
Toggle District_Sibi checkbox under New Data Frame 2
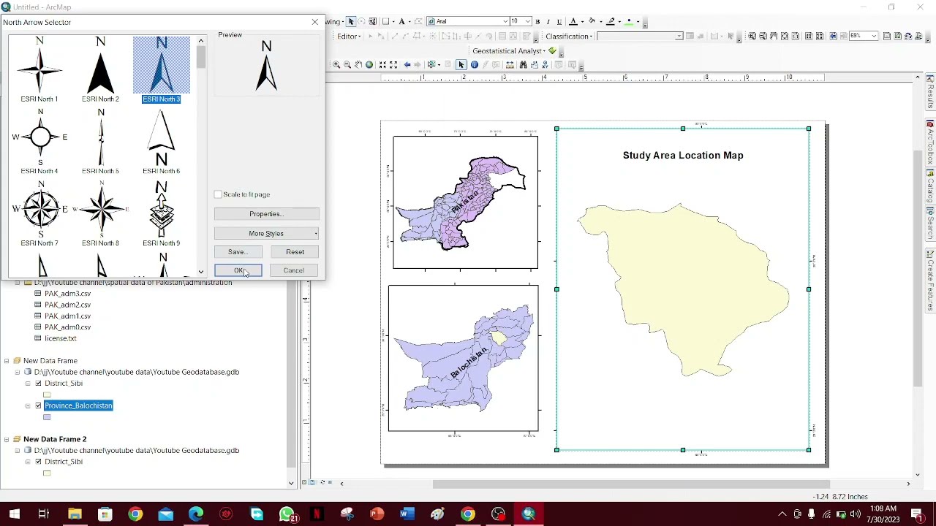[39, 462]
